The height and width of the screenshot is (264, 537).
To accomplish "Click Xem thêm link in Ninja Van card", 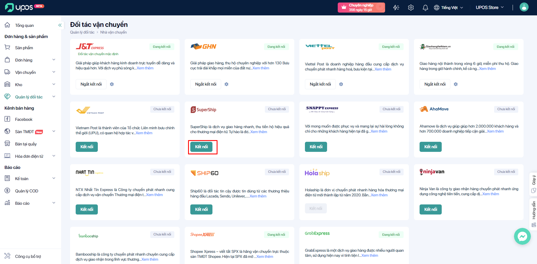I will [x=490, y=194].
